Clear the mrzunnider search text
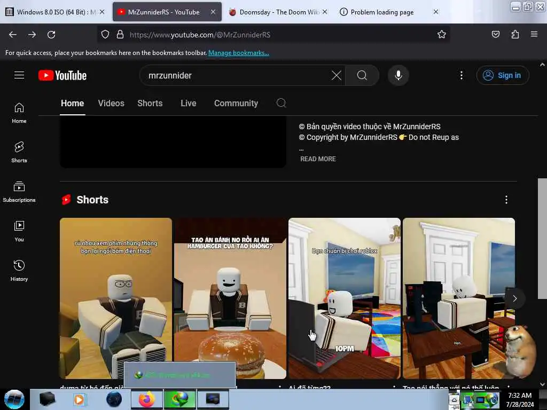547x410 pixels. (x=337, y=75)
